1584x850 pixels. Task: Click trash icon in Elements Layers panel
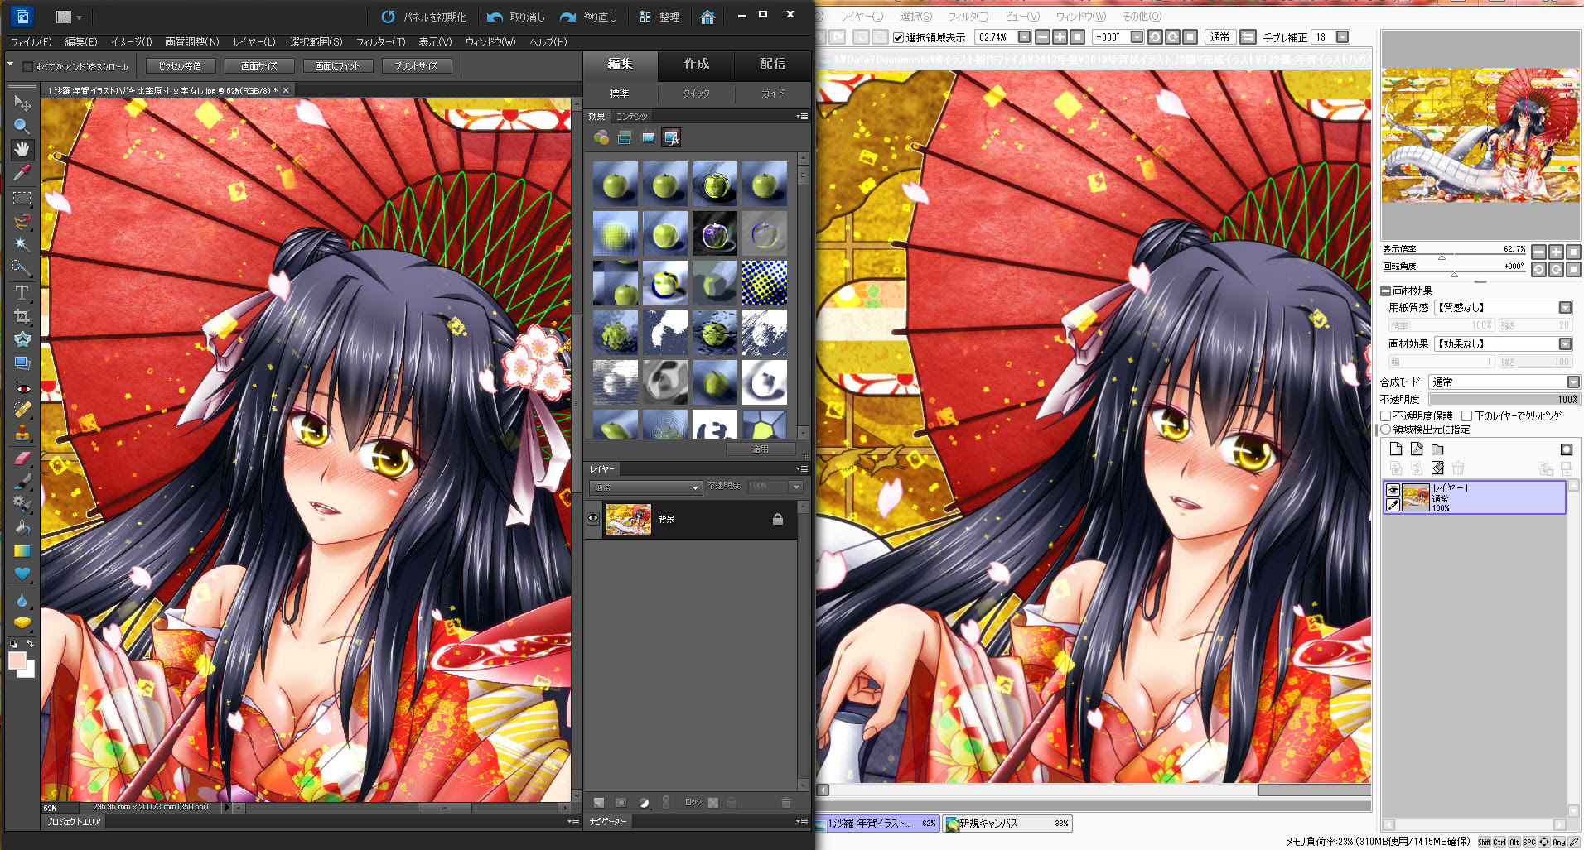pyautogui.click(x=785, y=802)
